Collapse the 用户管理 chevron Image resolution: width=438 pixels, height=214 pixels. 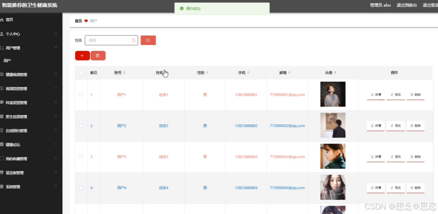coord(56,48)
